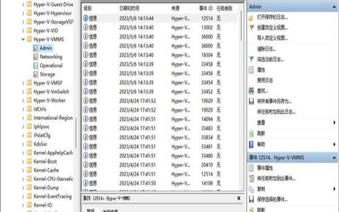Screen dimensions: 339x212
Task: Sort by the 级别 column header
Action: tap(99, 8)
